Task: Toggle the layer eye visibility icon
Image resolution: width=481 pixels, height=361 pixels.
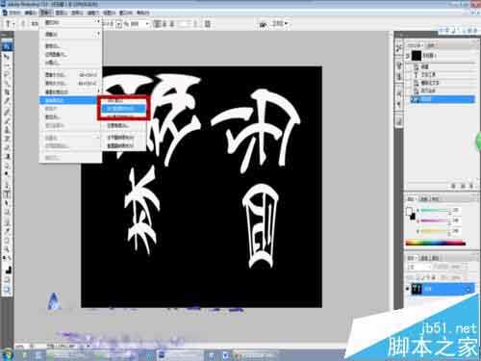Action: pos(408,289)
